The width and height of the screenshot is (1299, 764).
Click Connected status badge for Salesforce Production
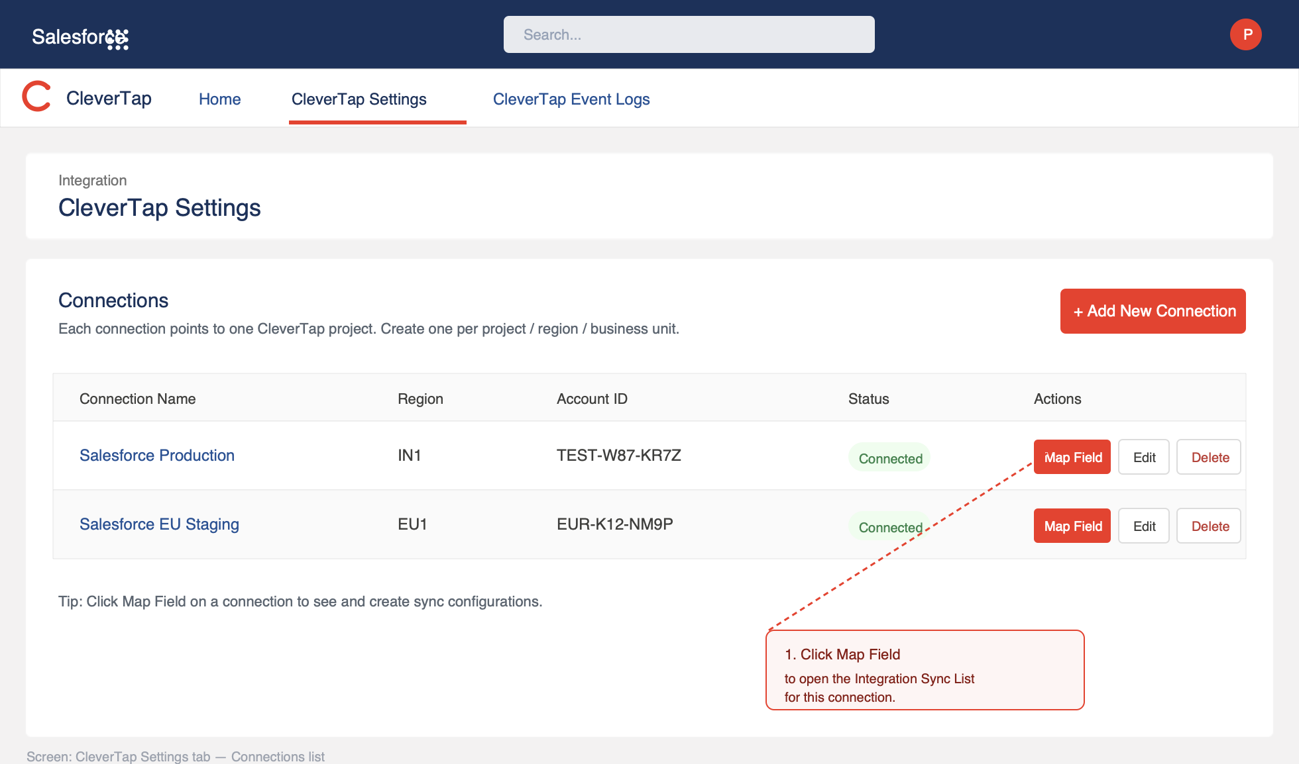click(x=889, y=457)
